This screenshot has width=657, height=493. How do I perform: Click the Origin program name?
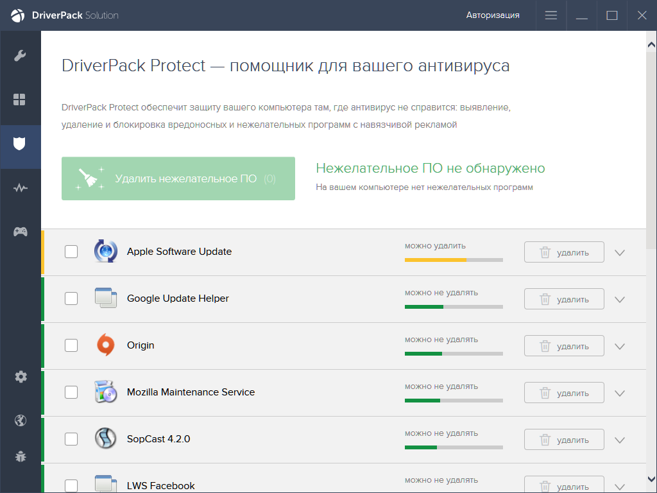coord(141,345)
